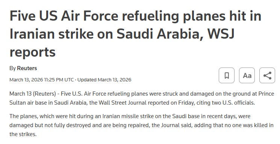
Task: Click the "March 13 (Reuters)" dateline
Action: (33, 94)
